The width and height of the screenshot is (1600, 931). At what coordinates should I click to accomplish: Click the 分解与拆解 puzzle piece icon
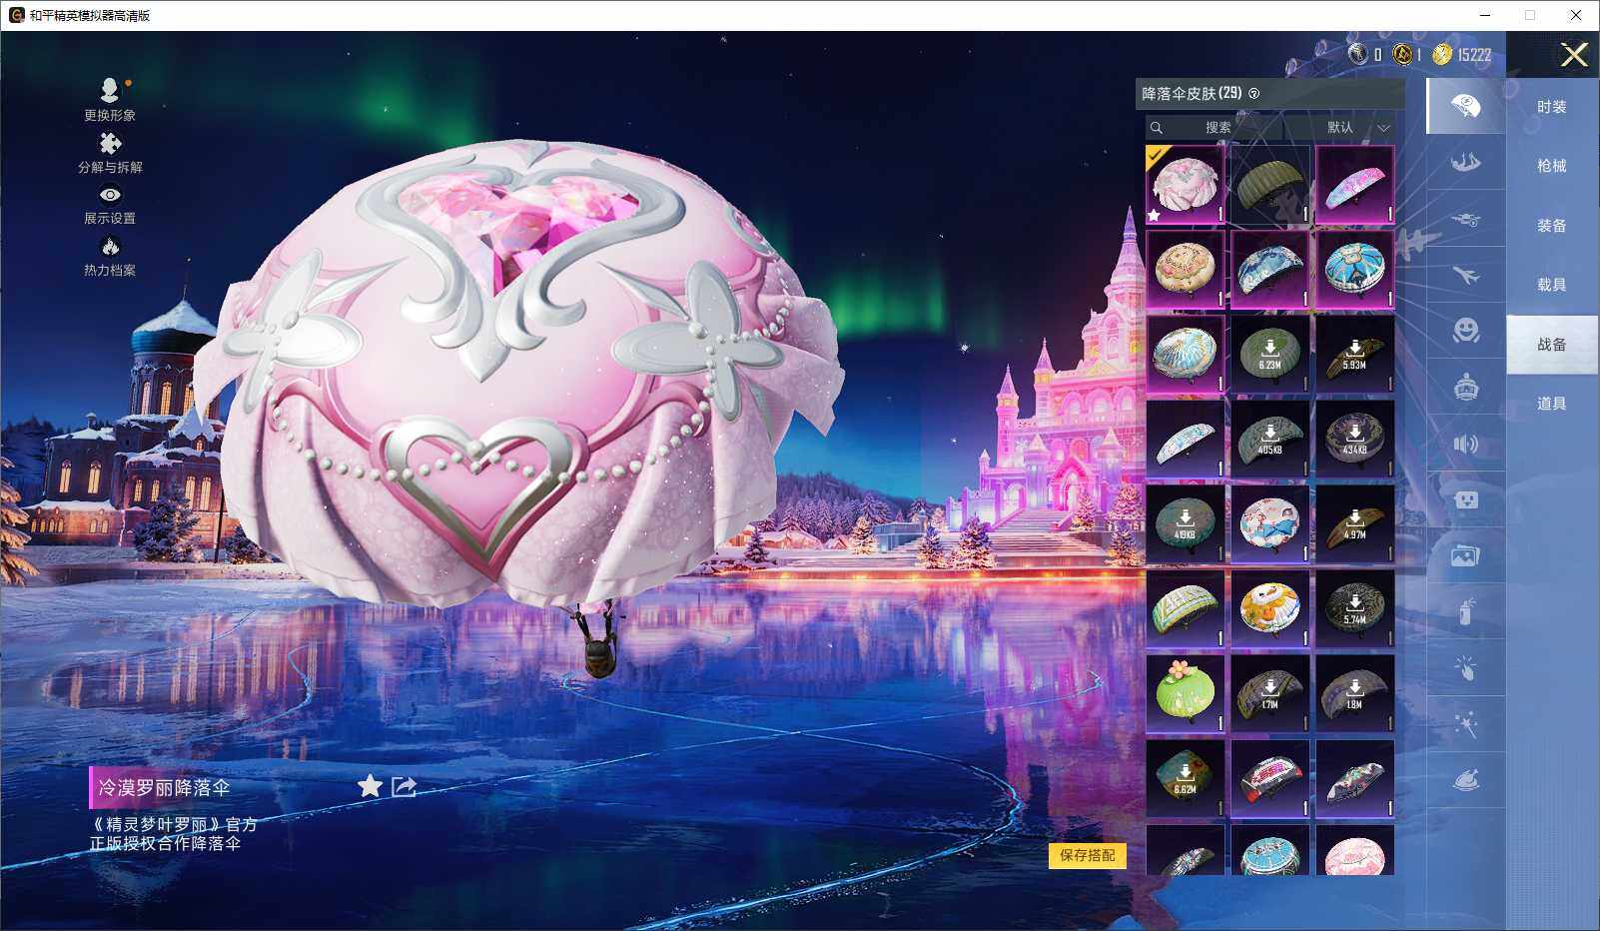click(110, 145)
